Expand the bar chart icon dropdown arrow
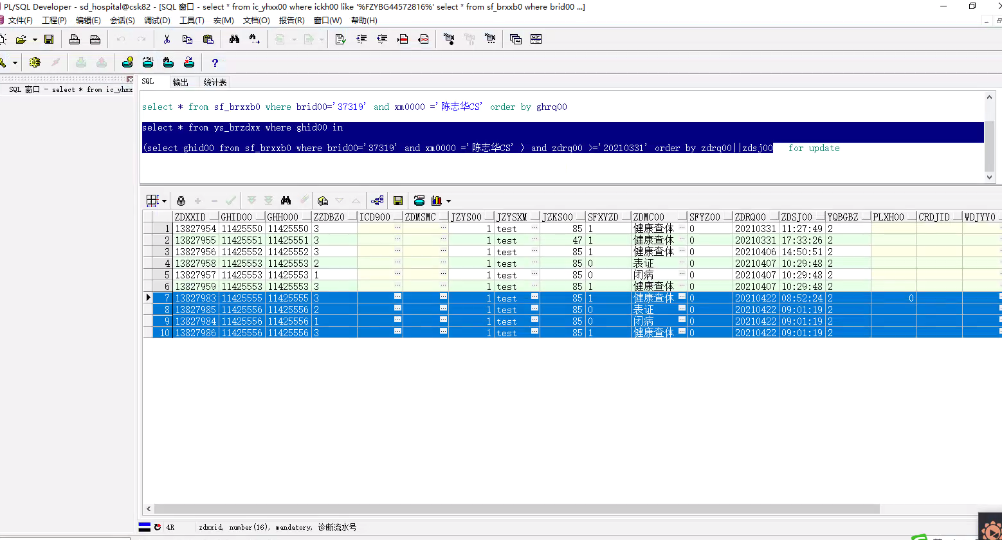 [x=448, y=201]
